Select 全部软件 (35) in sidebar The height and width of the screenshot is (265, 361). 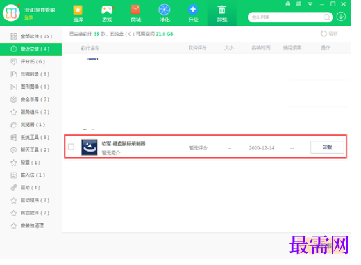(31, 36)
